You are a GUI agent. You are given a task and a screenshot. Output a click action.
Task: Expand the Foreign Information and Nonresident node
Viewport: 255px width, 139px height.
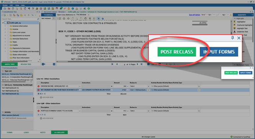(5, 51)
